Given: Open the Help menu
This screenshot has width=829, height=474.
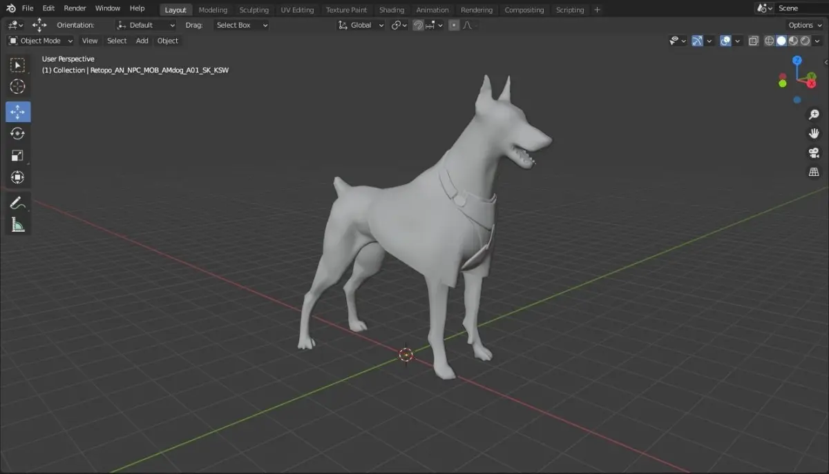Looking at the screenshot, I should 137,8.
